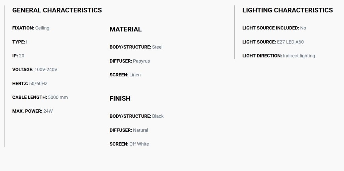Click the Screen Off White text
This screenshot has width=344, height=171.
(x=129, y=144)
